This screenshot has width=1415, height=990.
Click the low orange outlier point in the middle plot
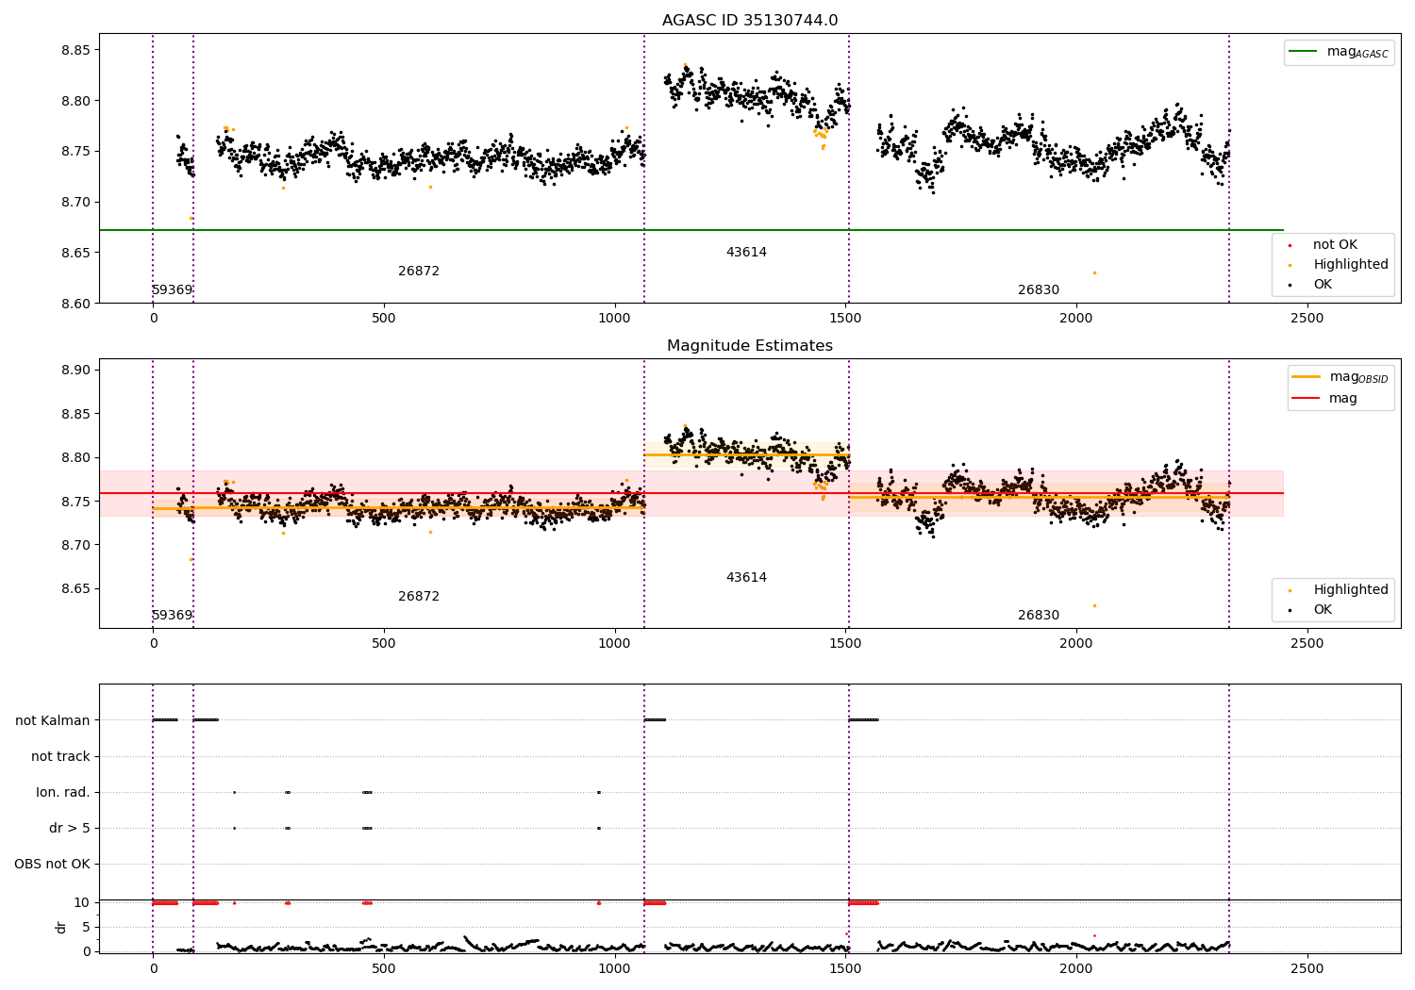tap(1094, 605)
